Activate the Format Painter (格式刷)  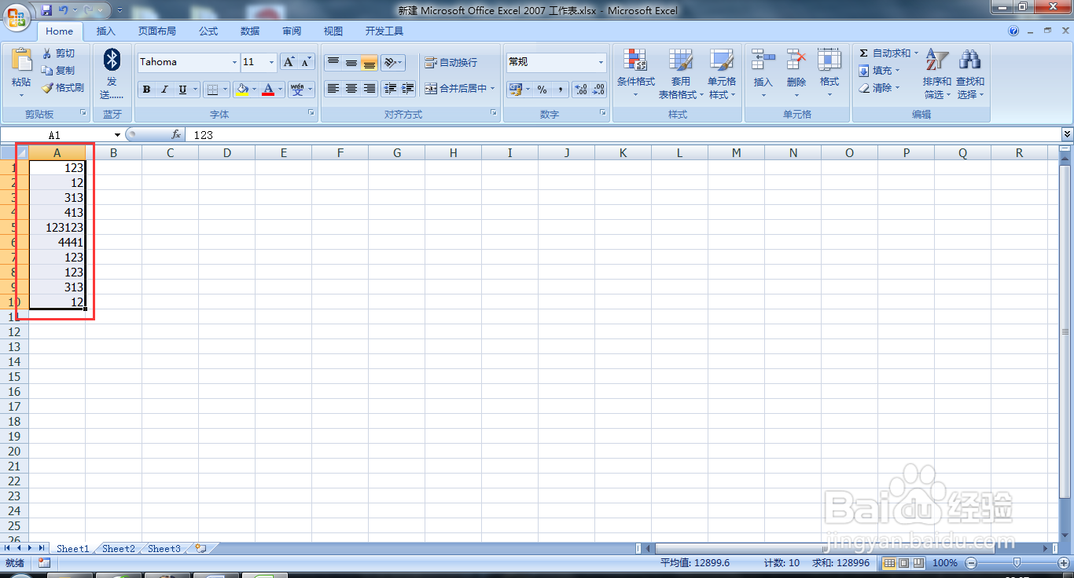click(x=63, y=88)
